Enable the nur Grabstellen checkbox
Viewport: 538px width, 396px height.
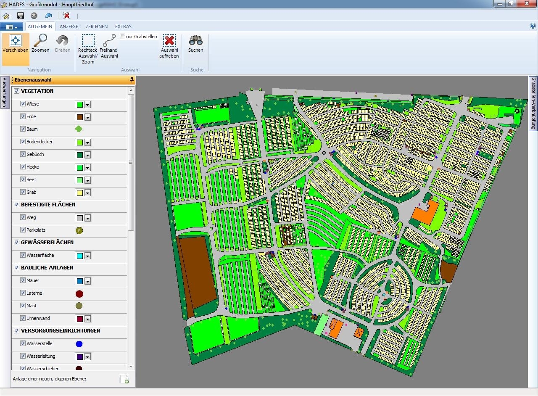pos(123,37)
